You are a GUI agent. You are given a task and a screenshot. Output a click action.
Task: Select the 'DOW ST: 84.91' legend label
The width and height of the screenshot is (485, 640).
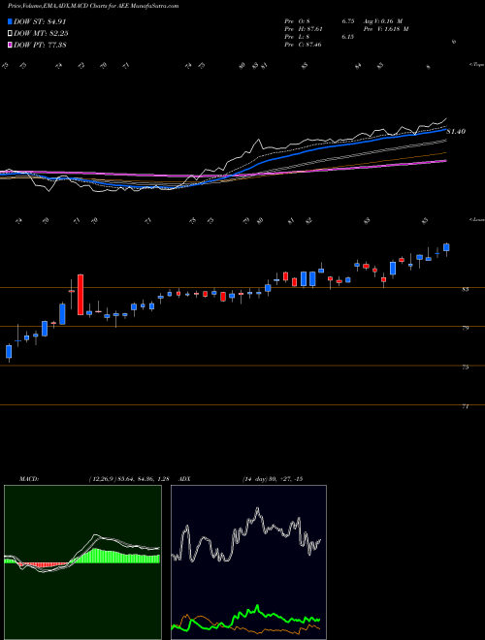click(40, 22)
